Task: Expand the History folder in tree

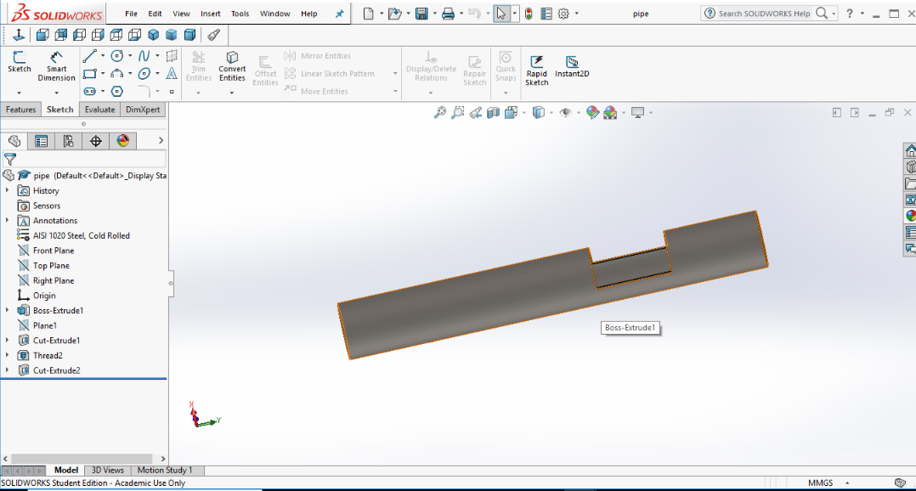Action: click(x=7, y=190)
